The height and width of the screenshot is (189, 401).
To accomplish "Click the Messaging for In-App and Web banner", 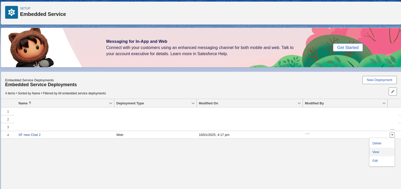I will (x=136, y=41).
